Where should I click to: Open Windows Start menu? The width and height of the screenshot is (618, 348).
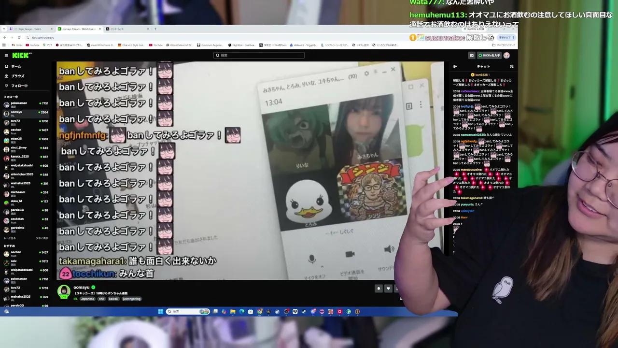(x=161, y=312)
